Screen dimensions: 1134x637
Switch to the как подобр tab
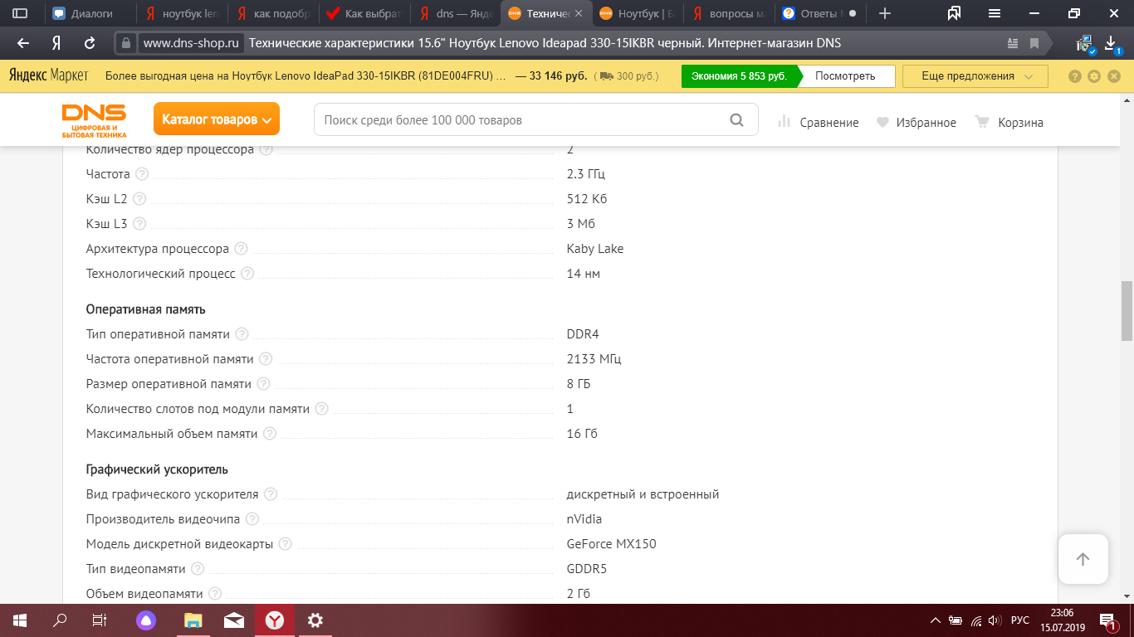point(274,13)
